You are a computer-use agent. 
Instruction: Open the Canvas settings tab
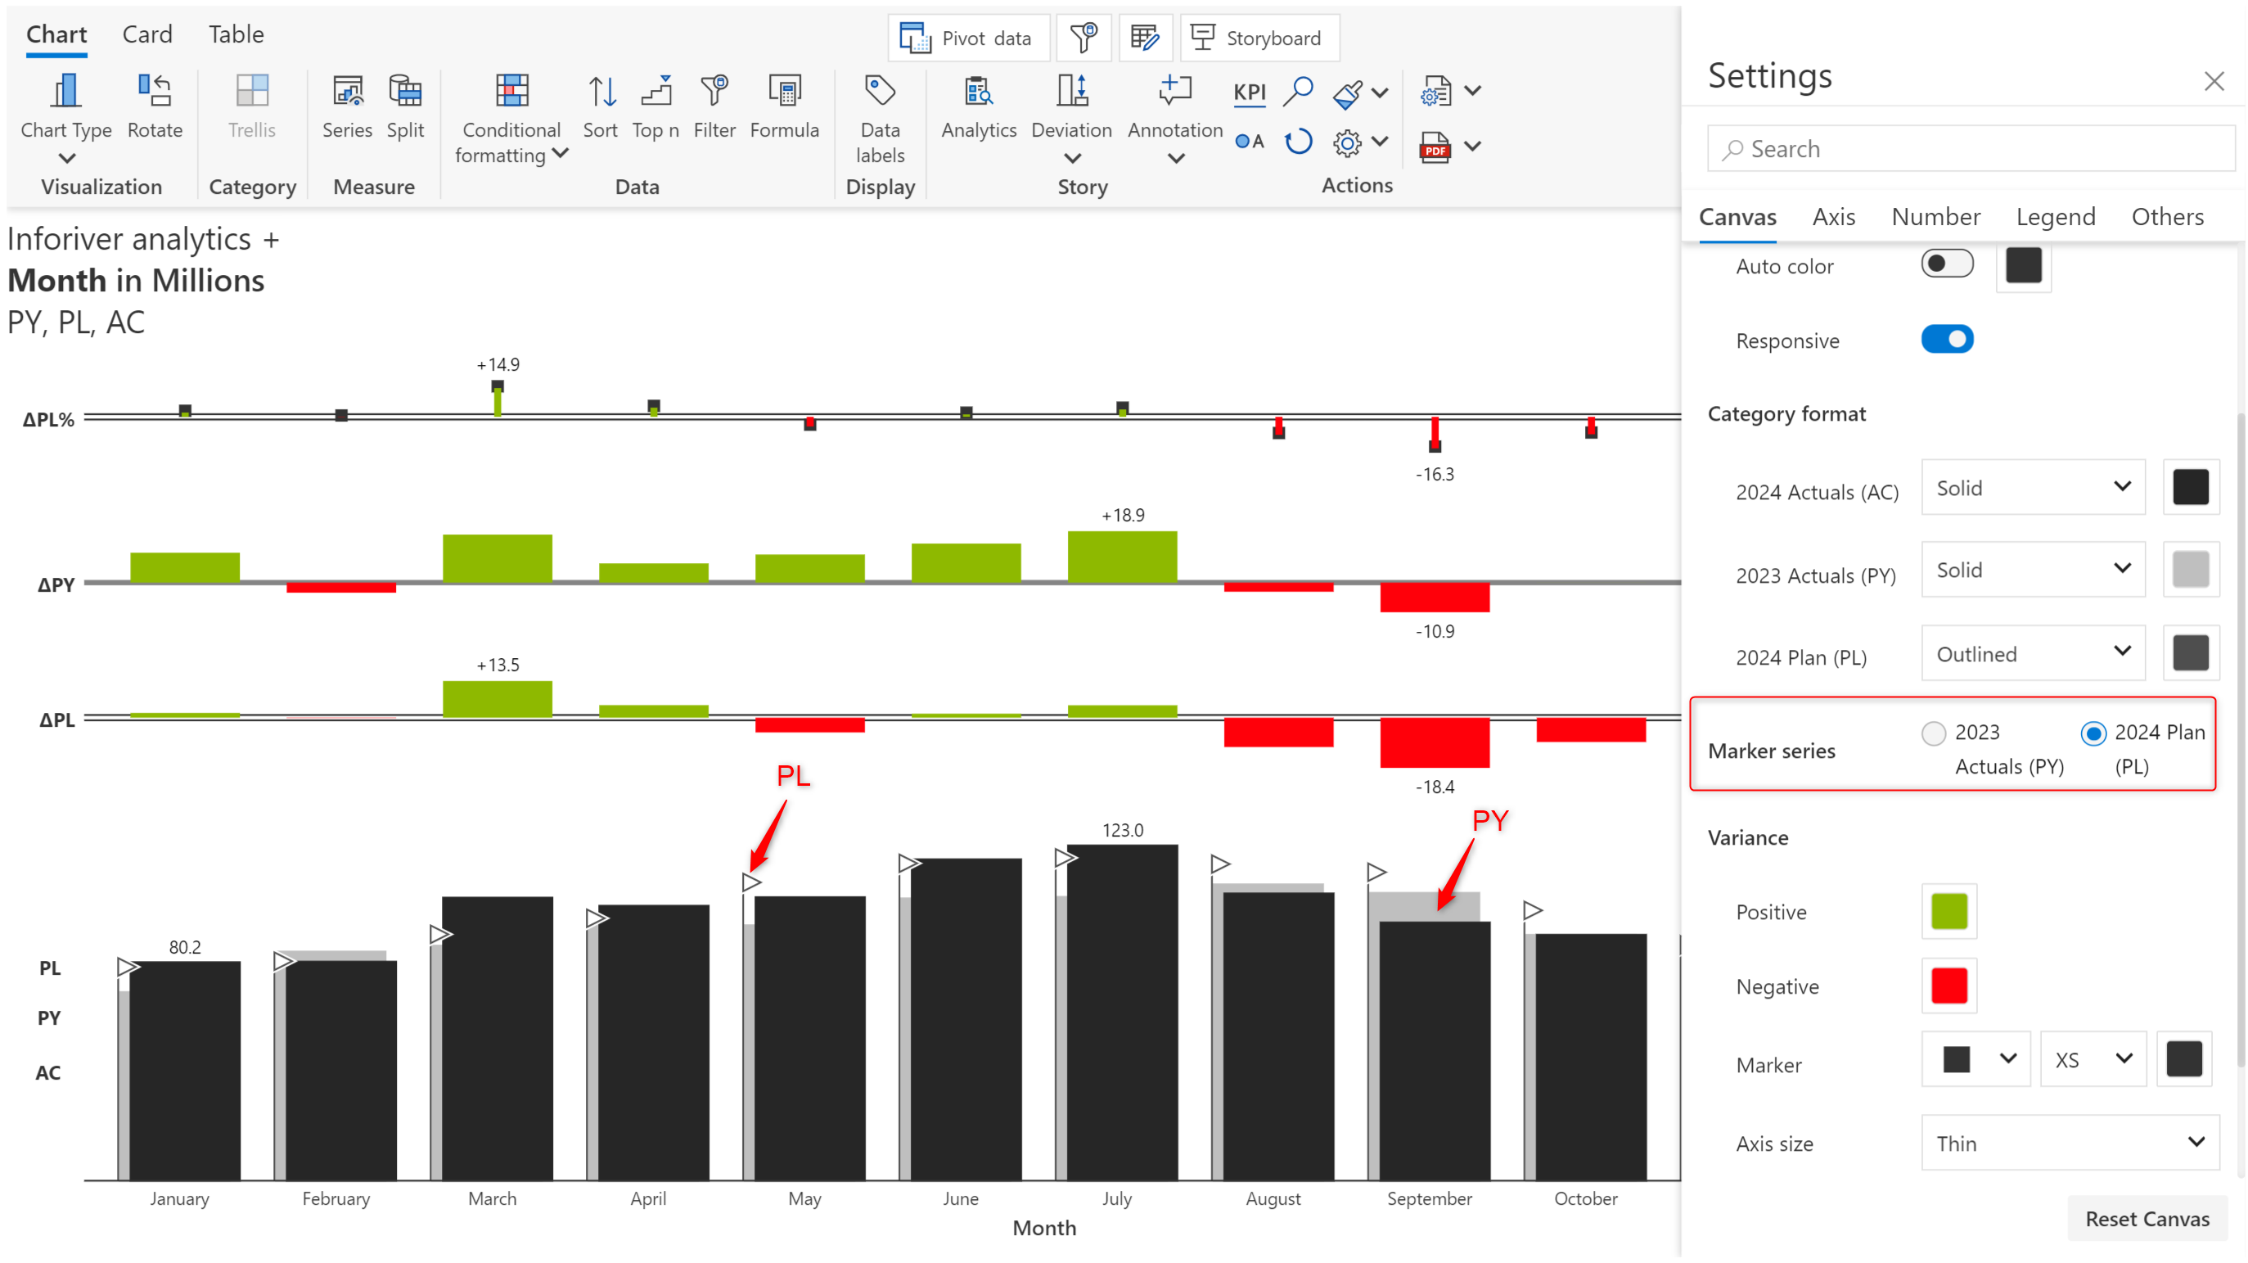point(1737,216)
